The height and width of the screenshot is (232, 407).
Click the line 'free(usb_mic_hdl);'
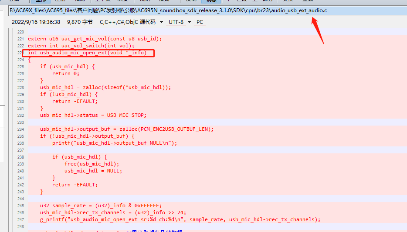[92, 164]
